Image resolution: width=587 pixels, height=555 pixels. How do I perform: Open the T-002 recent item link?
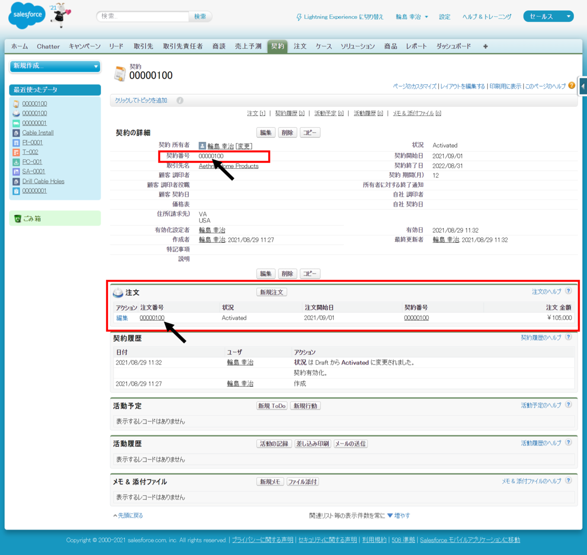click(x=30, y=152)
